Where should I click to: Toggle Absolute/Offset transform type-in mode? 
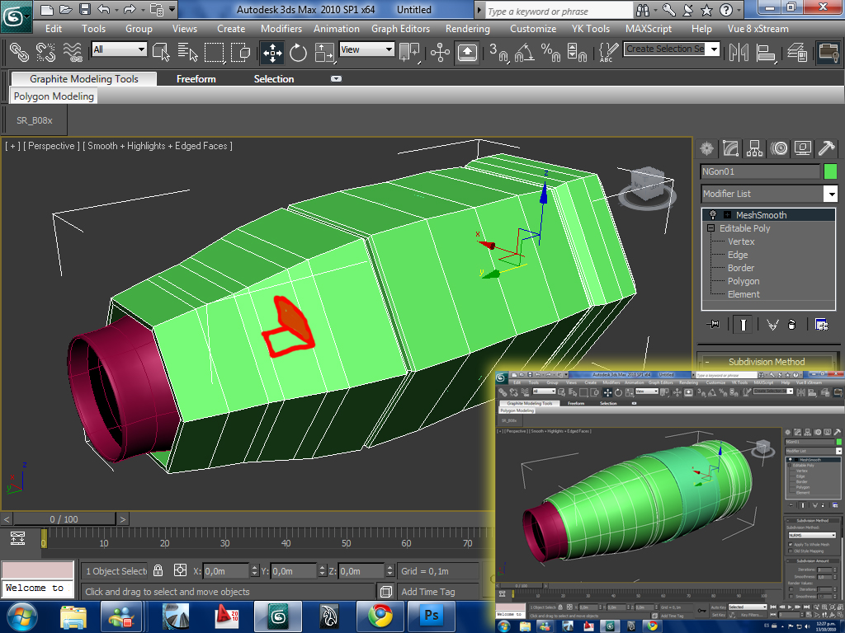[180, 570]
